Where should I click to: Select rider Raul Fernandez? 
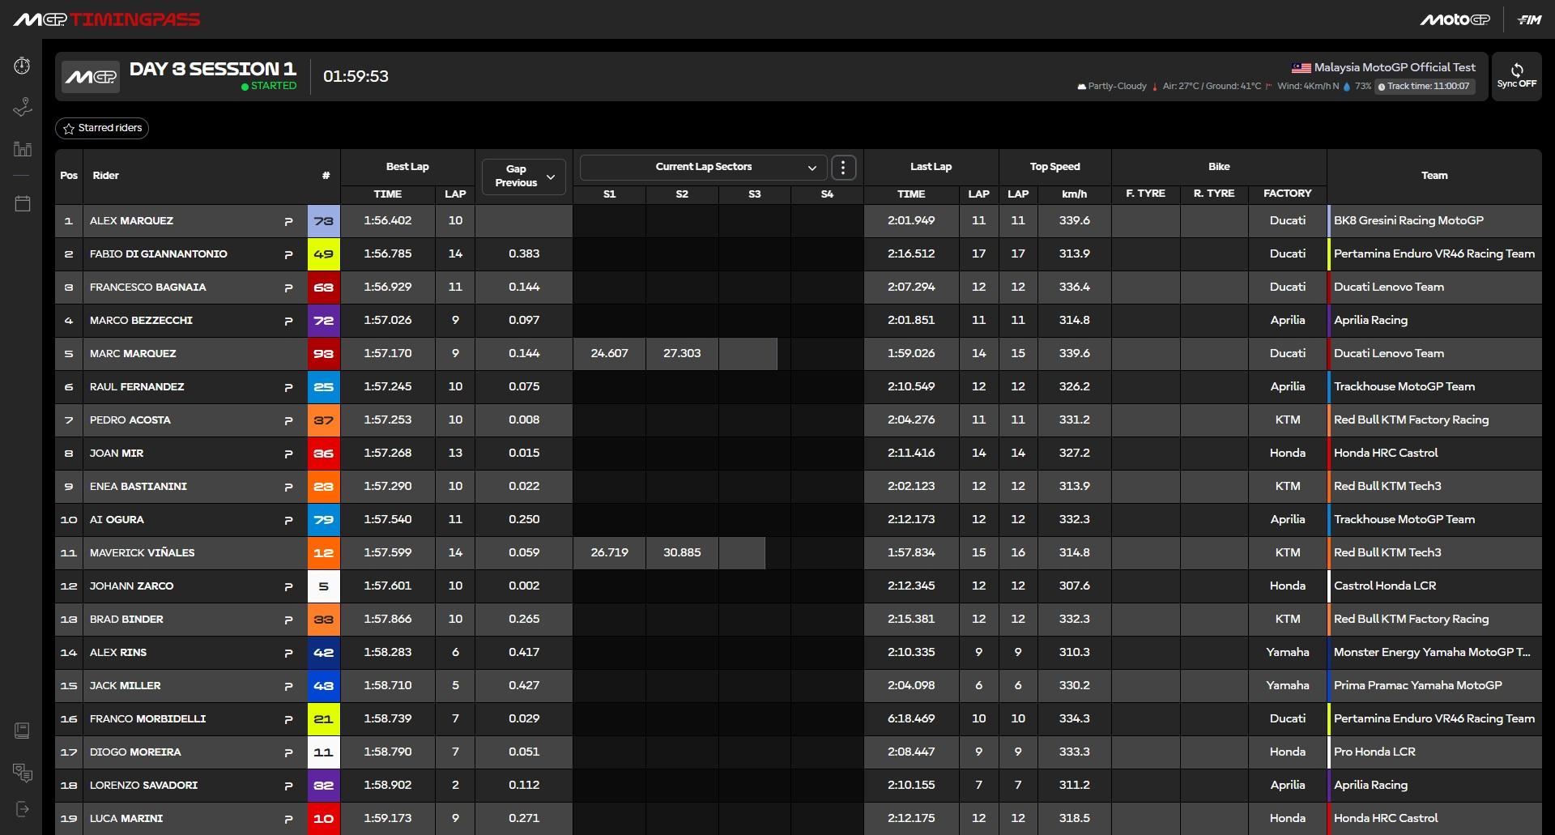tap(137, 387)
